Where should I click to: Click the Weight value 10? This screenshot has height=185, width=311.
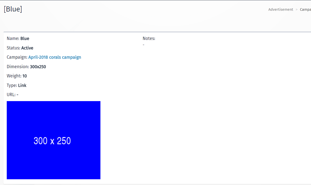[25, 76]
